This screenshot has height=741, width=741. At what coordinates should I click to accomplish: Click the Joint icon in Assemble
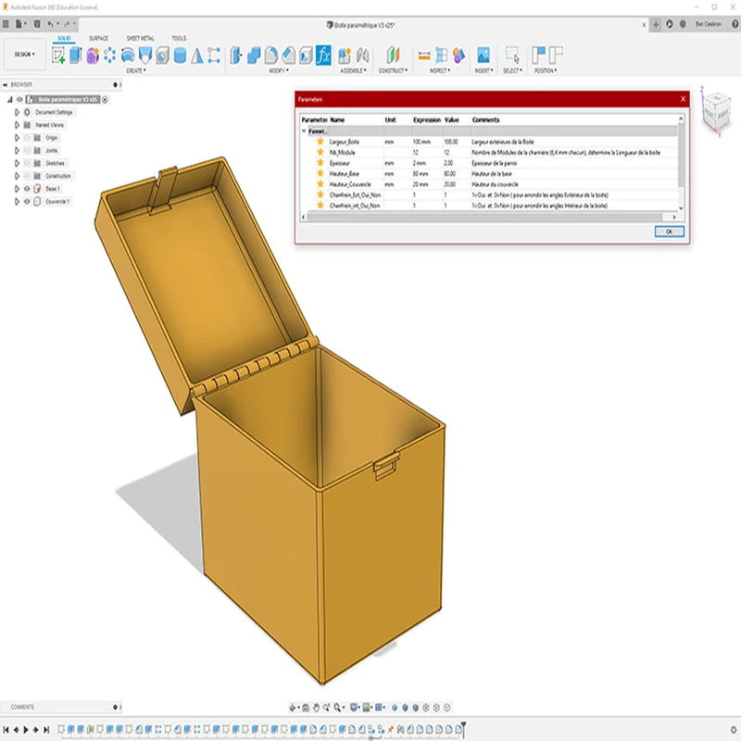pyautogui.click(x=362, y=56)
